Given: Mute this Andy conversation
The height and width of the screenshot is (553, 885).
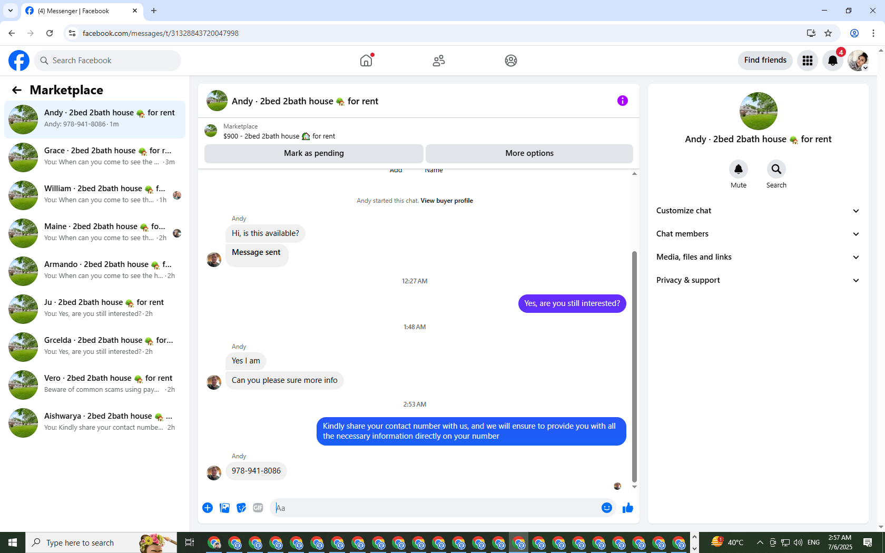Looking at the screenshot, I should [739, 169].
